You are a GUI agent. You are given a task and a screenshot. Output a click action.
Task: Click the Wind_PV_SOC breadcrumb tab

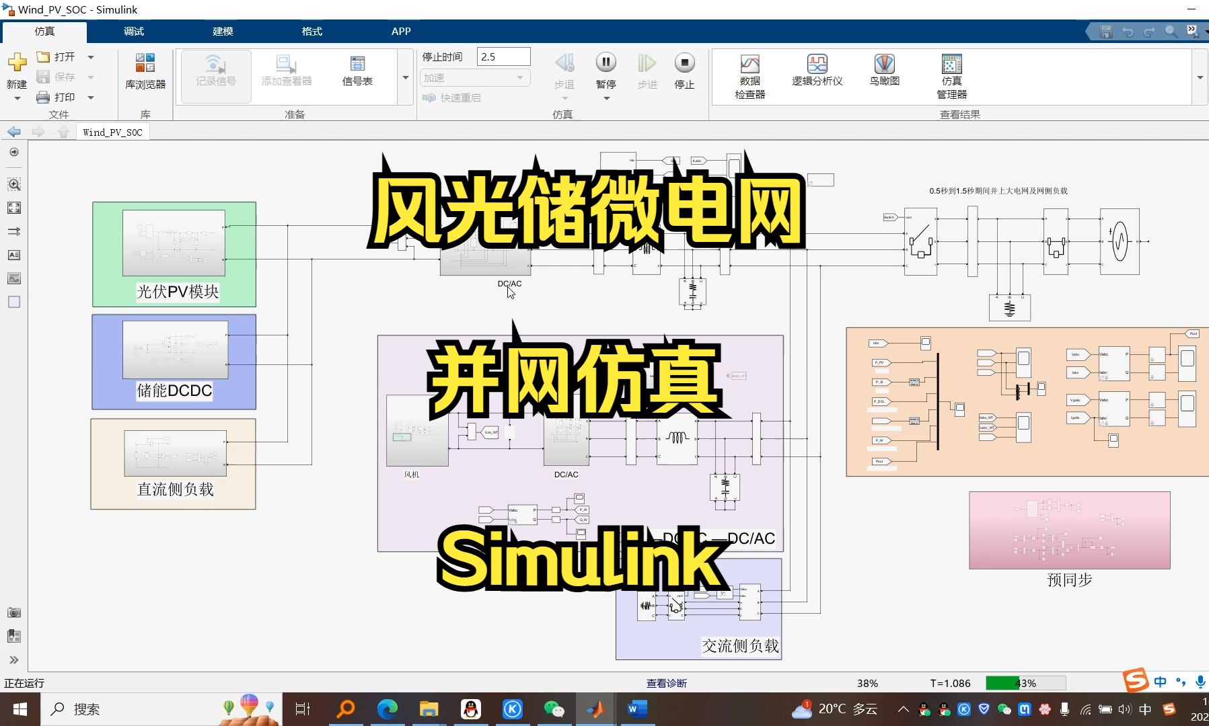tap(112, 132)
